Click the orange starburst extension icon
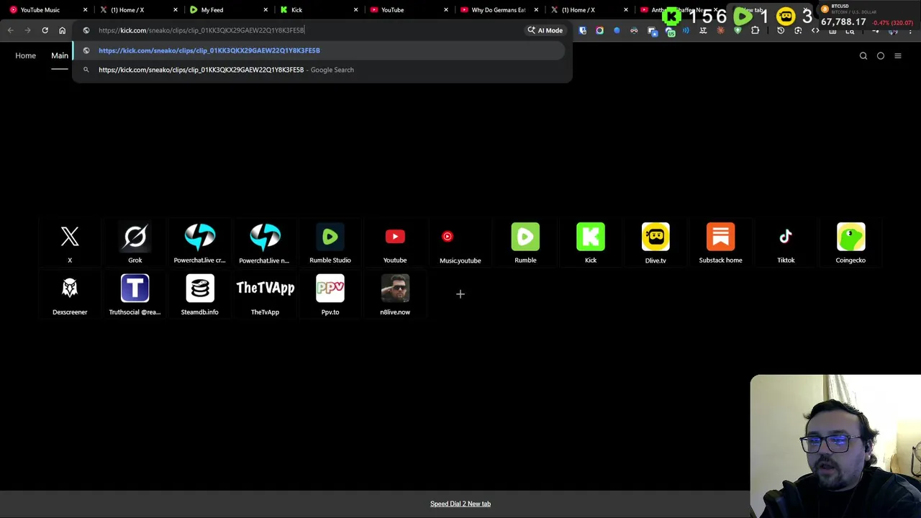Viewport: 921px width, 518px height. [x=720, y=30]
